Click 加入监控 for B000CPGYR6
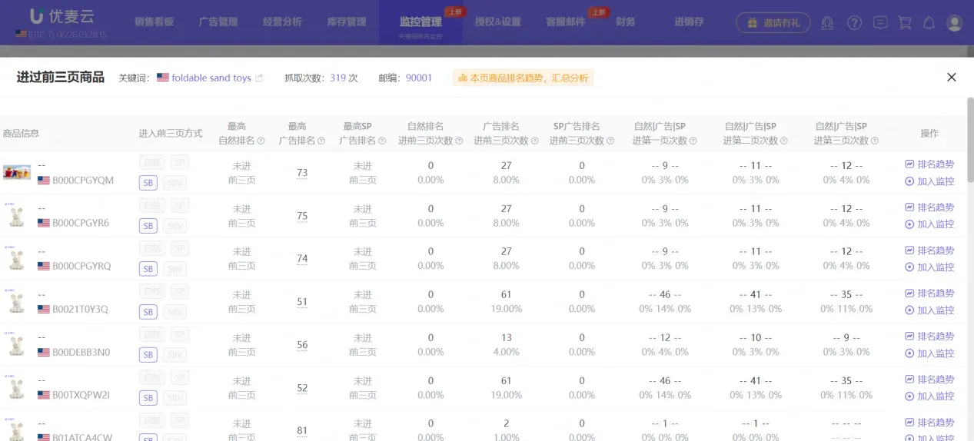 tap(929, 224)
